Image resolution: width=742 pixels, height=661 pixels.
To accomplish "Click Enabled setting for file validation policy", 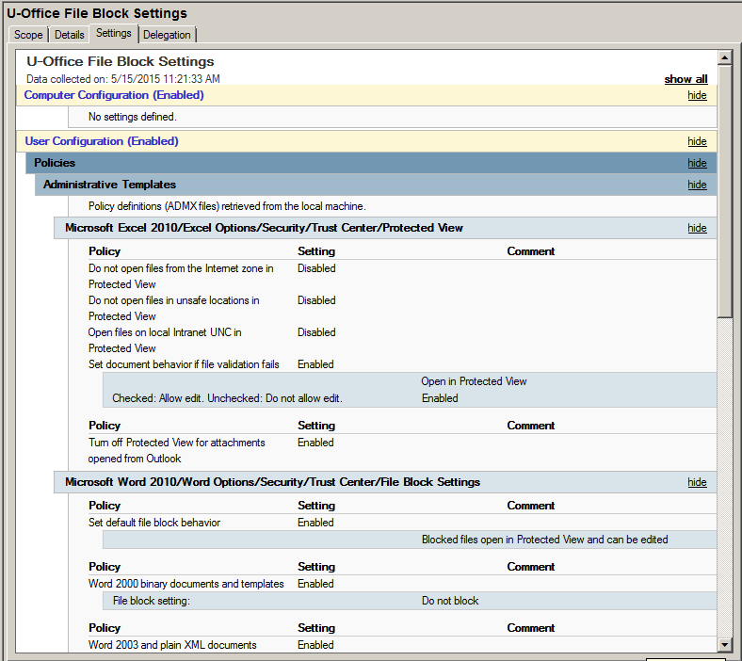I will coord(315,364).
